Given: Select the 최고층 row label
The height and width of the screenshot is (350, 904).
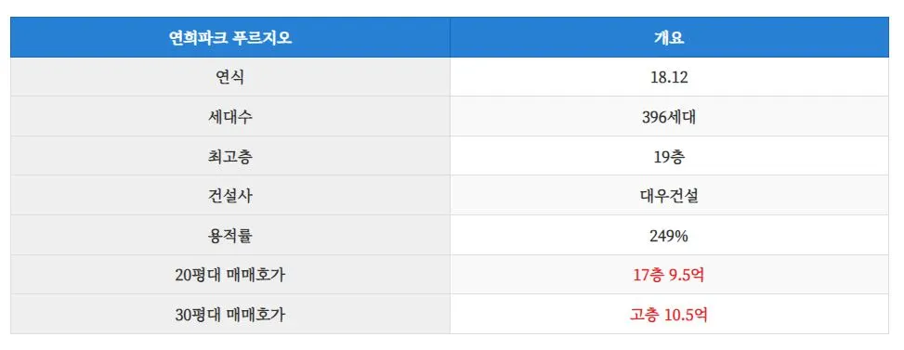Looking at the screenshot, I should 230,157.
